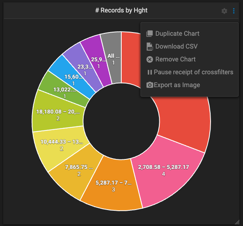
Task: Click the # Records by Hght title
Action: coord(121,10)
